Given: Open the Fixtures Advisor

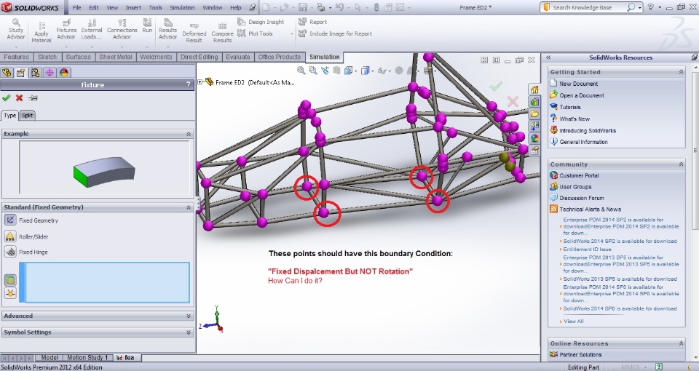Looking at the screenshot, I should point(66,29).
